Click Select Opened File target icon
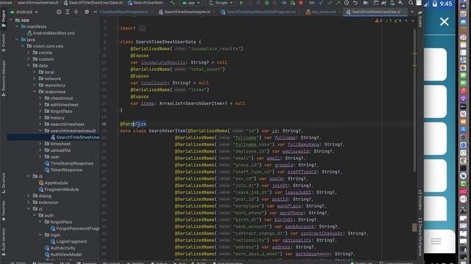 [x=59, y=12]
